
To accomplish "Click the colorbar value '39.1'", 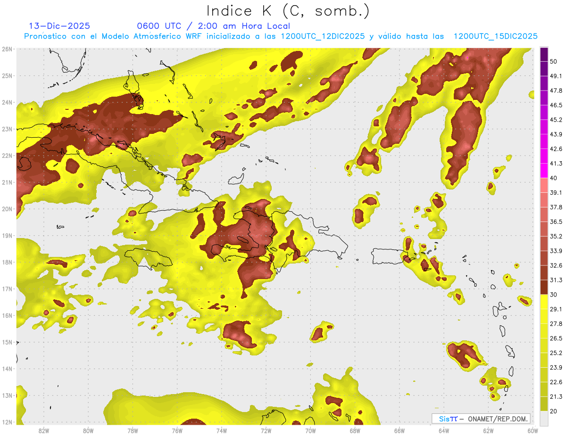I will point(556,192).
